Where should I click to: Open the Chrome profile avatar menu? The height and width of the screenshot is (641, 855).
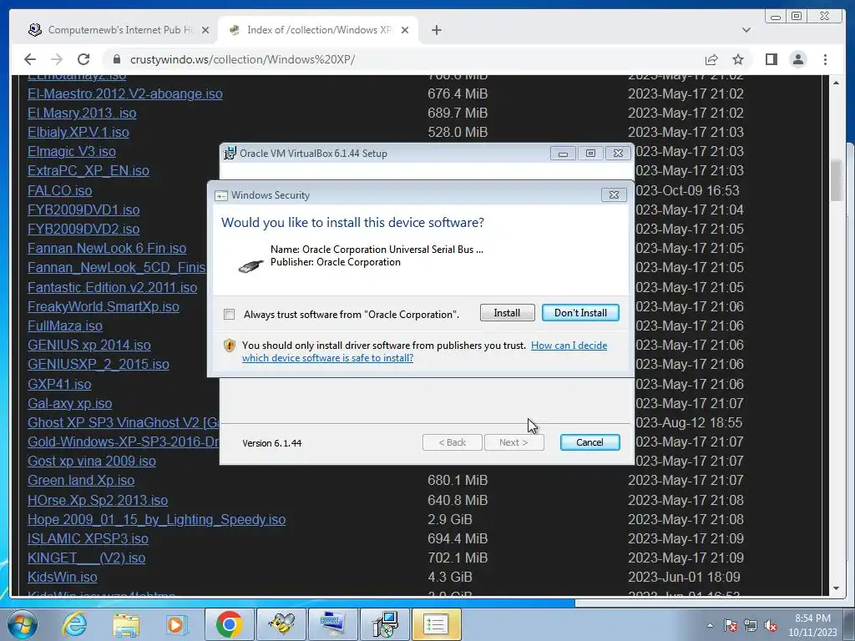tap(797, 59)
